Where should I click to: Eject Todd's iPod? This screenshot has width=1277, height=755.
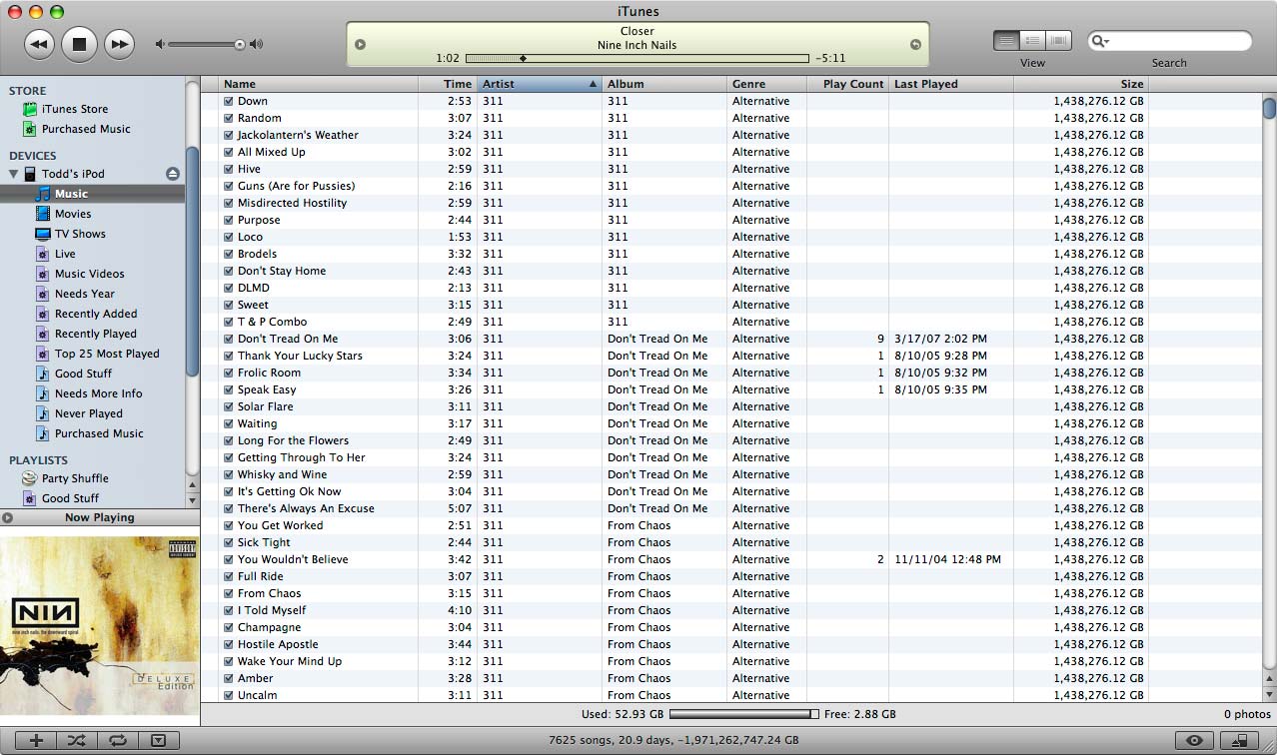point(172,174)
